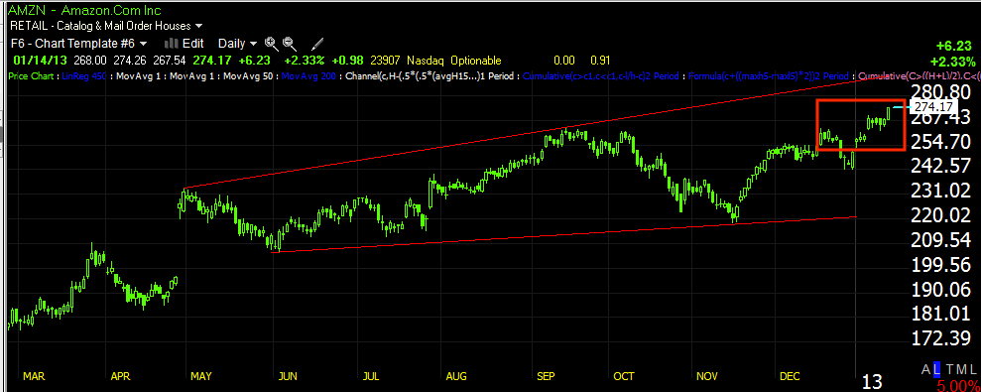Click the 274.17 current price tag on axis

coord(932,107)
